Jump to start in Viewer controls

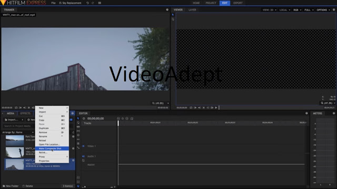pos(204,108)
